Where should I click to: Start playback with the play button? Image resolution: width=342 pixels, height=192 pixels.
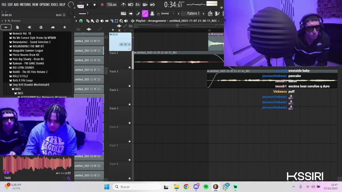pyautogui.click(x=87, y=5)
